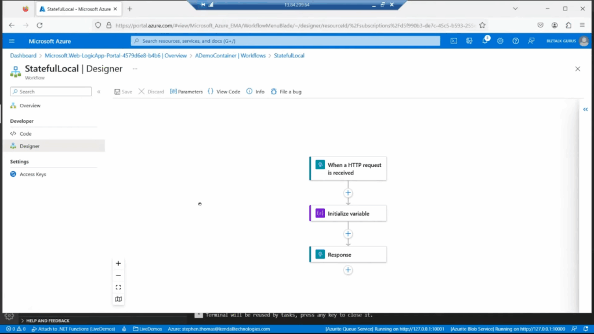Image resolution: width=594 pixels, height=334 pixels.
Task: Go to Dashboard breadcrumb
Action: click(x=23, y=55)
